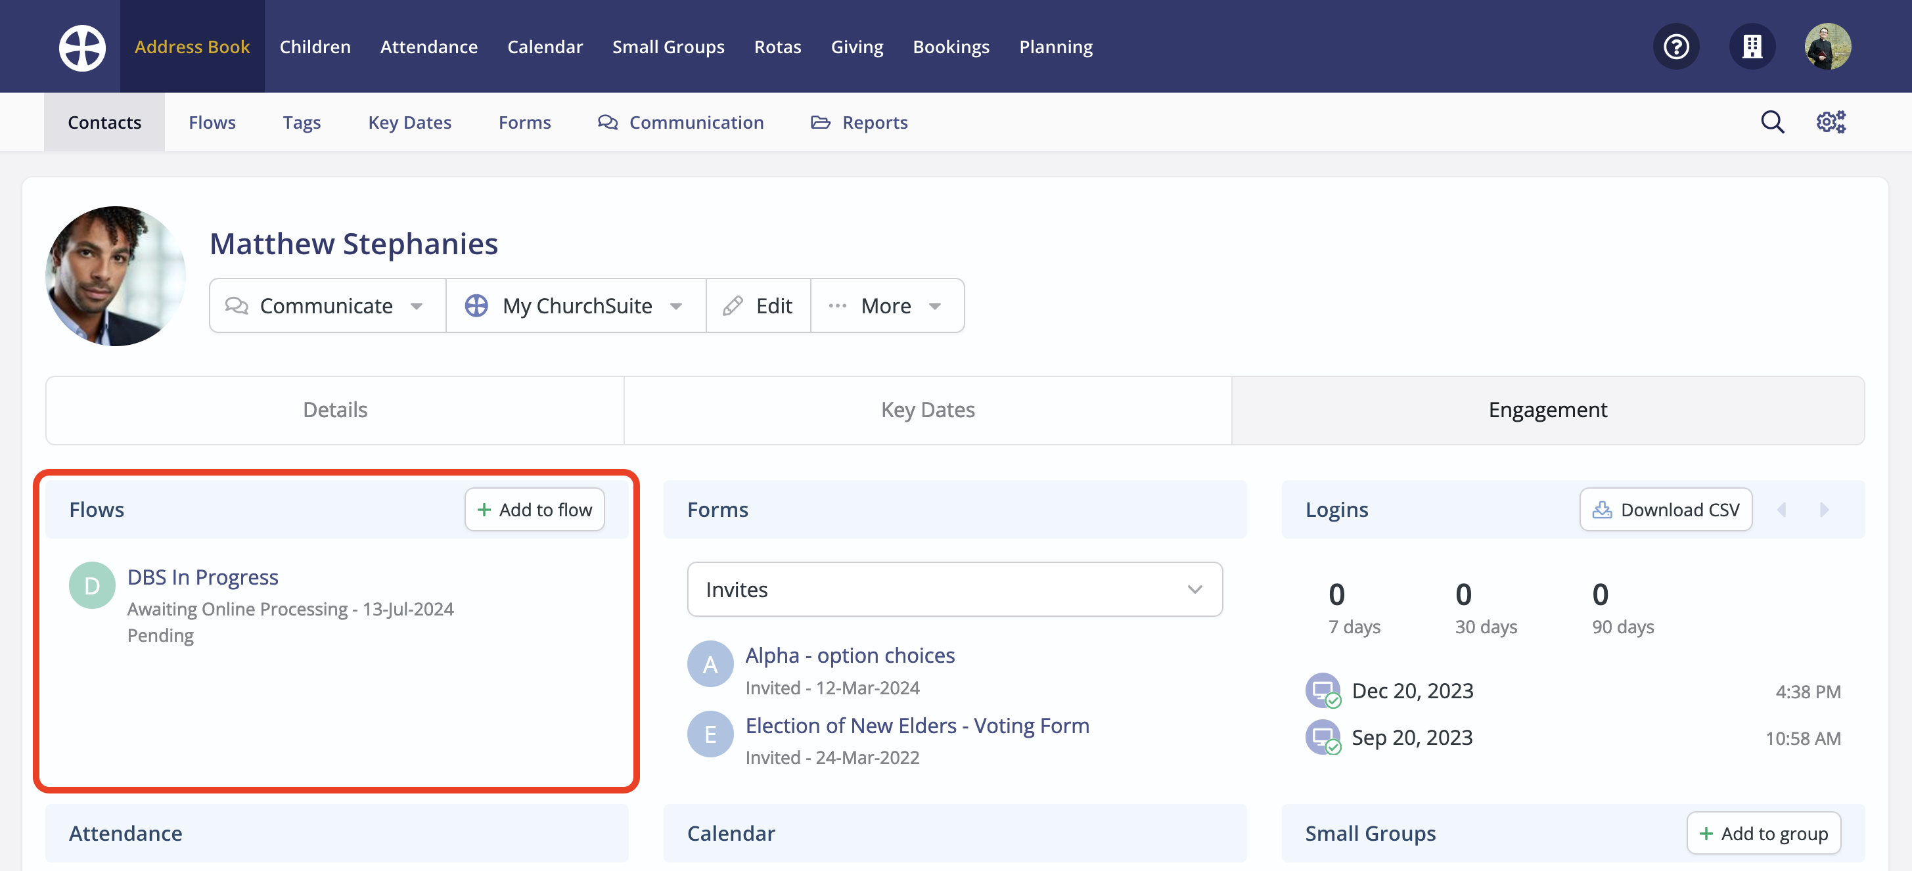Open the Calendar module
The image size is (1912, 871).
(x=545, y=47)
